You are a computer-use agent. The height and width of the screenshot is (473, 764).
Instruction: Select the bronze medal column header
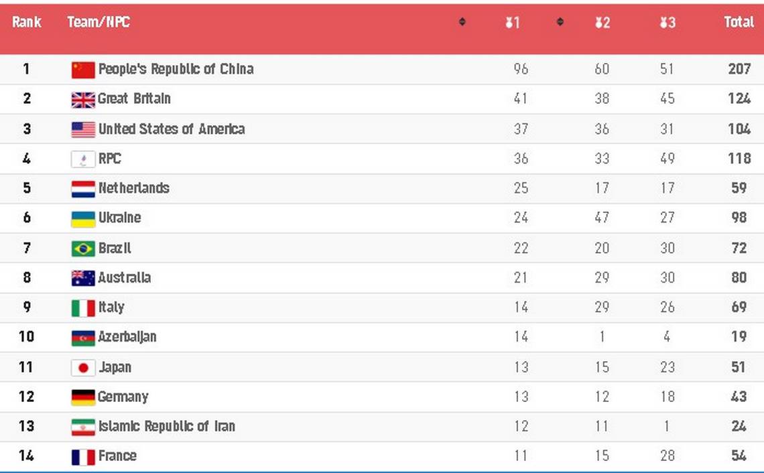667,22
